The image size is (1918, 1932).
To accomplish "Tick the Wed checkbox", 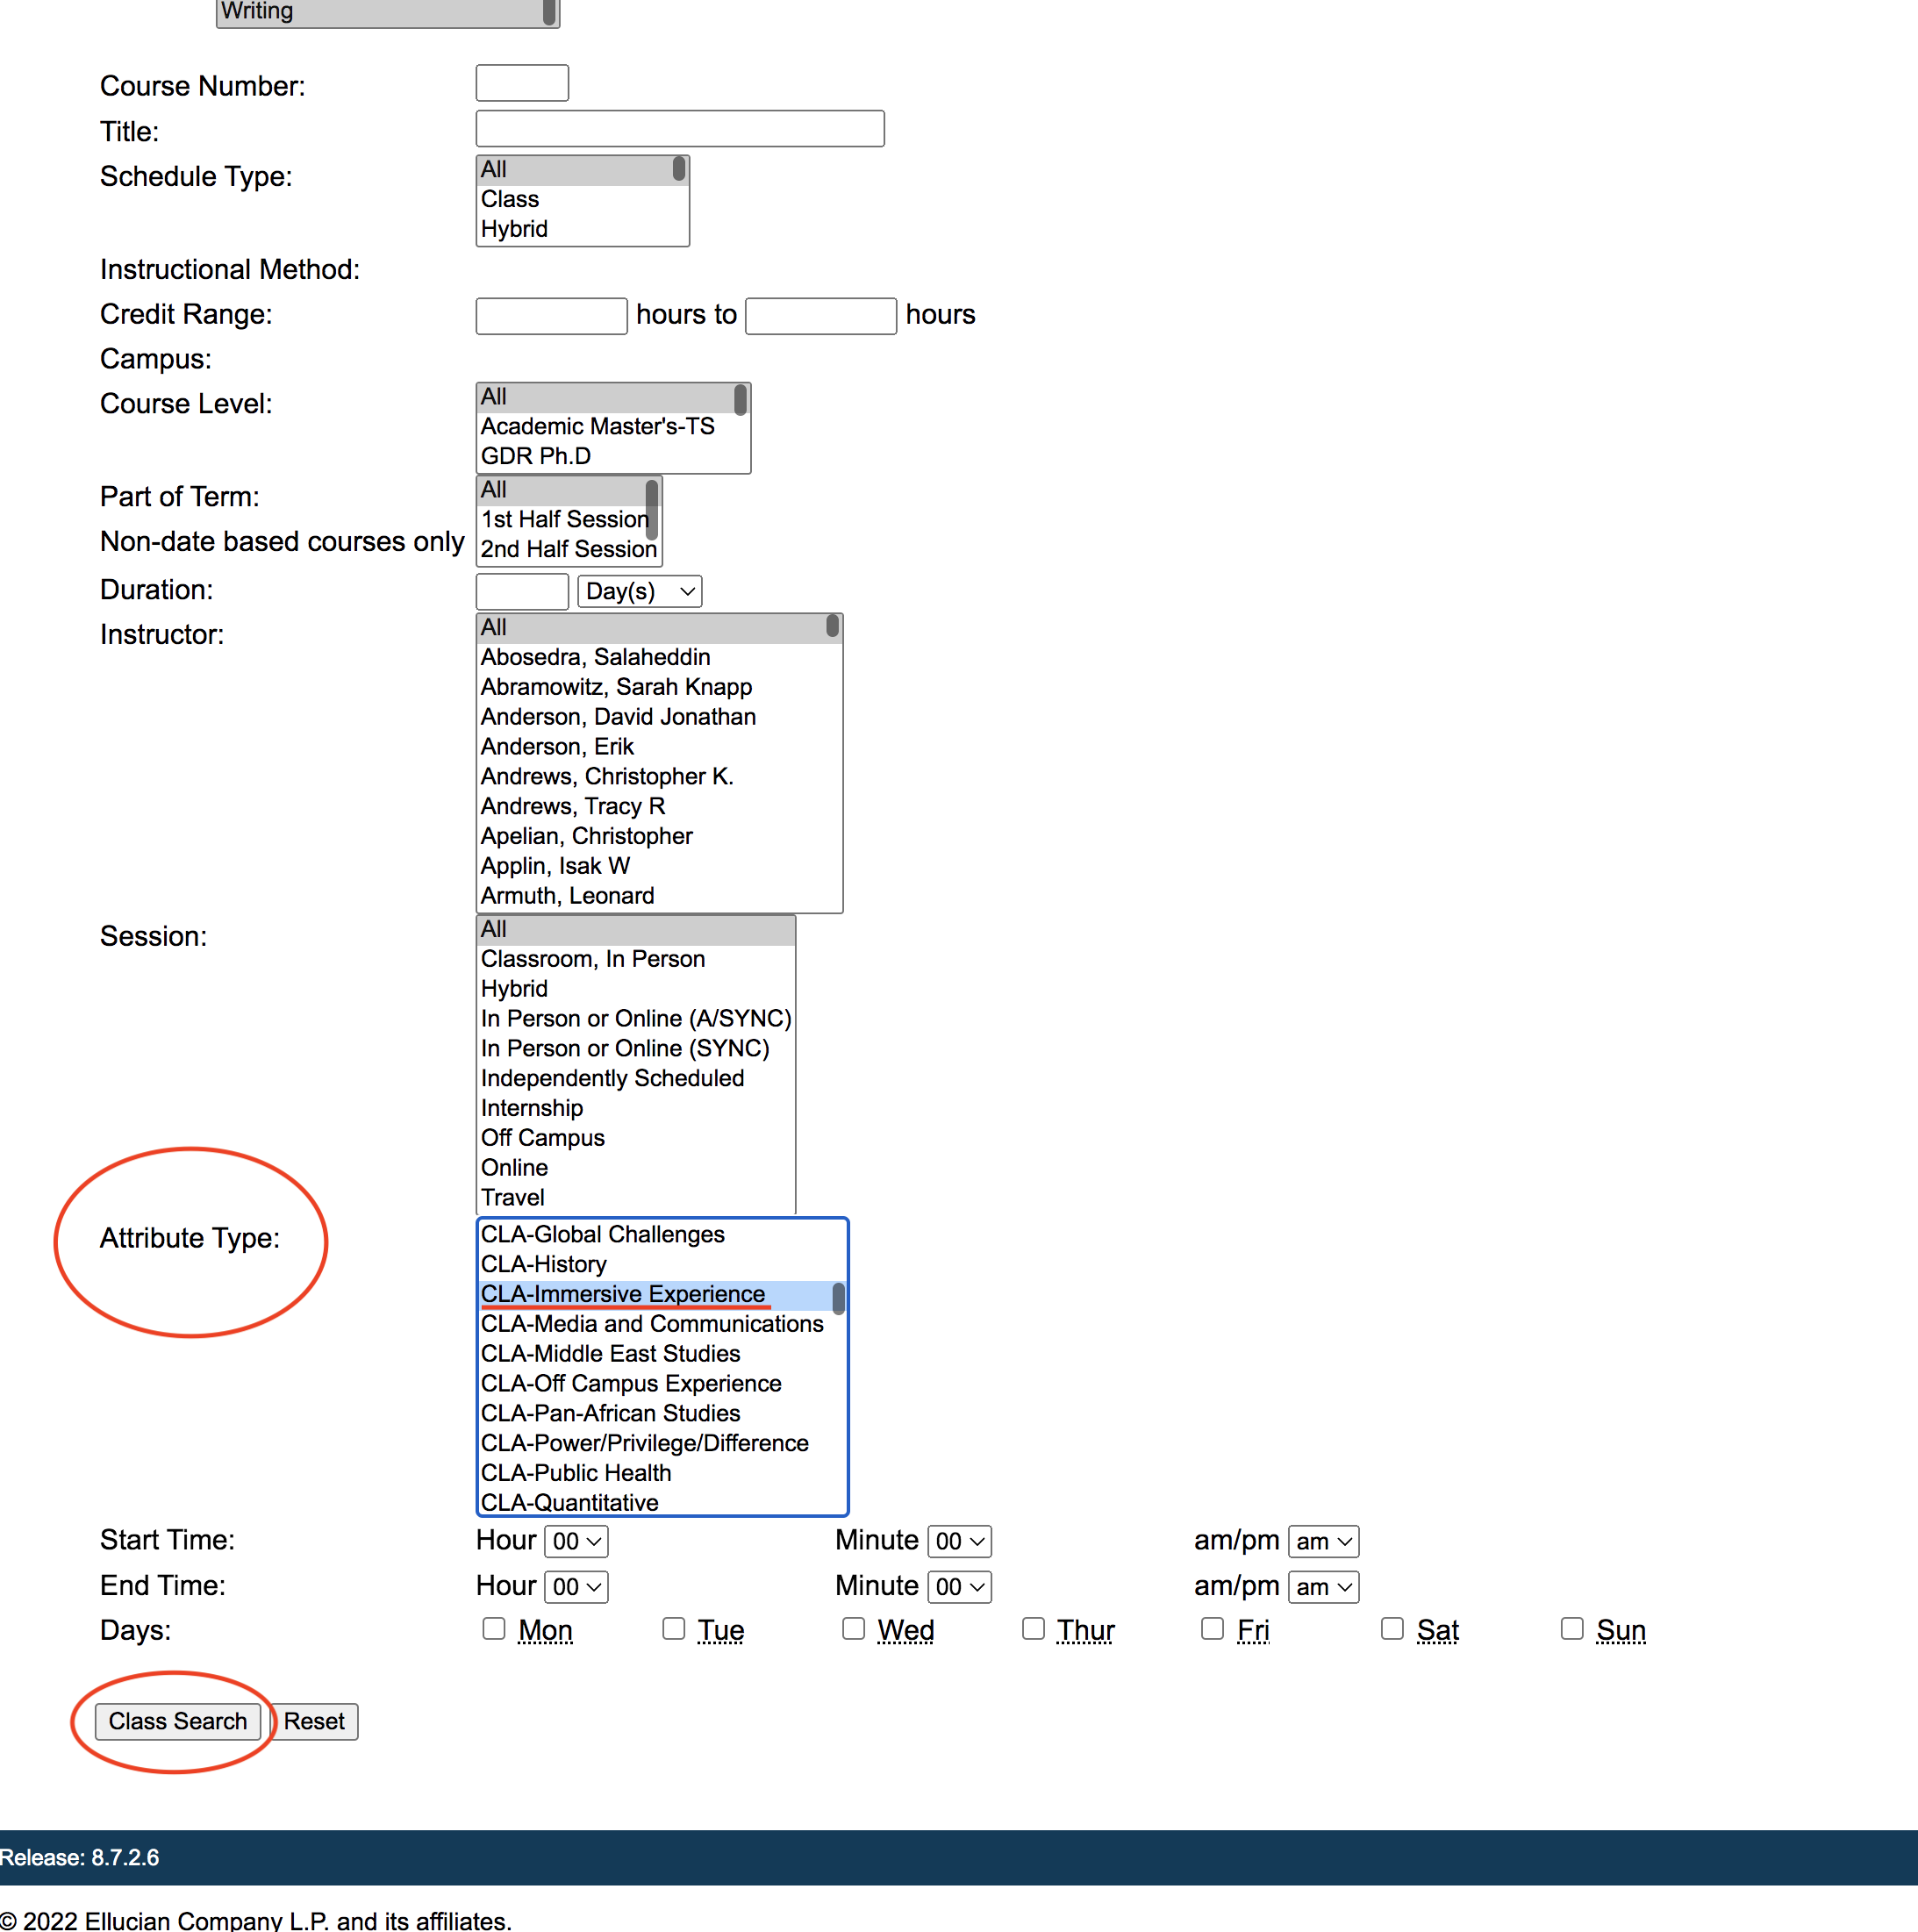I will pos(853,1628).
